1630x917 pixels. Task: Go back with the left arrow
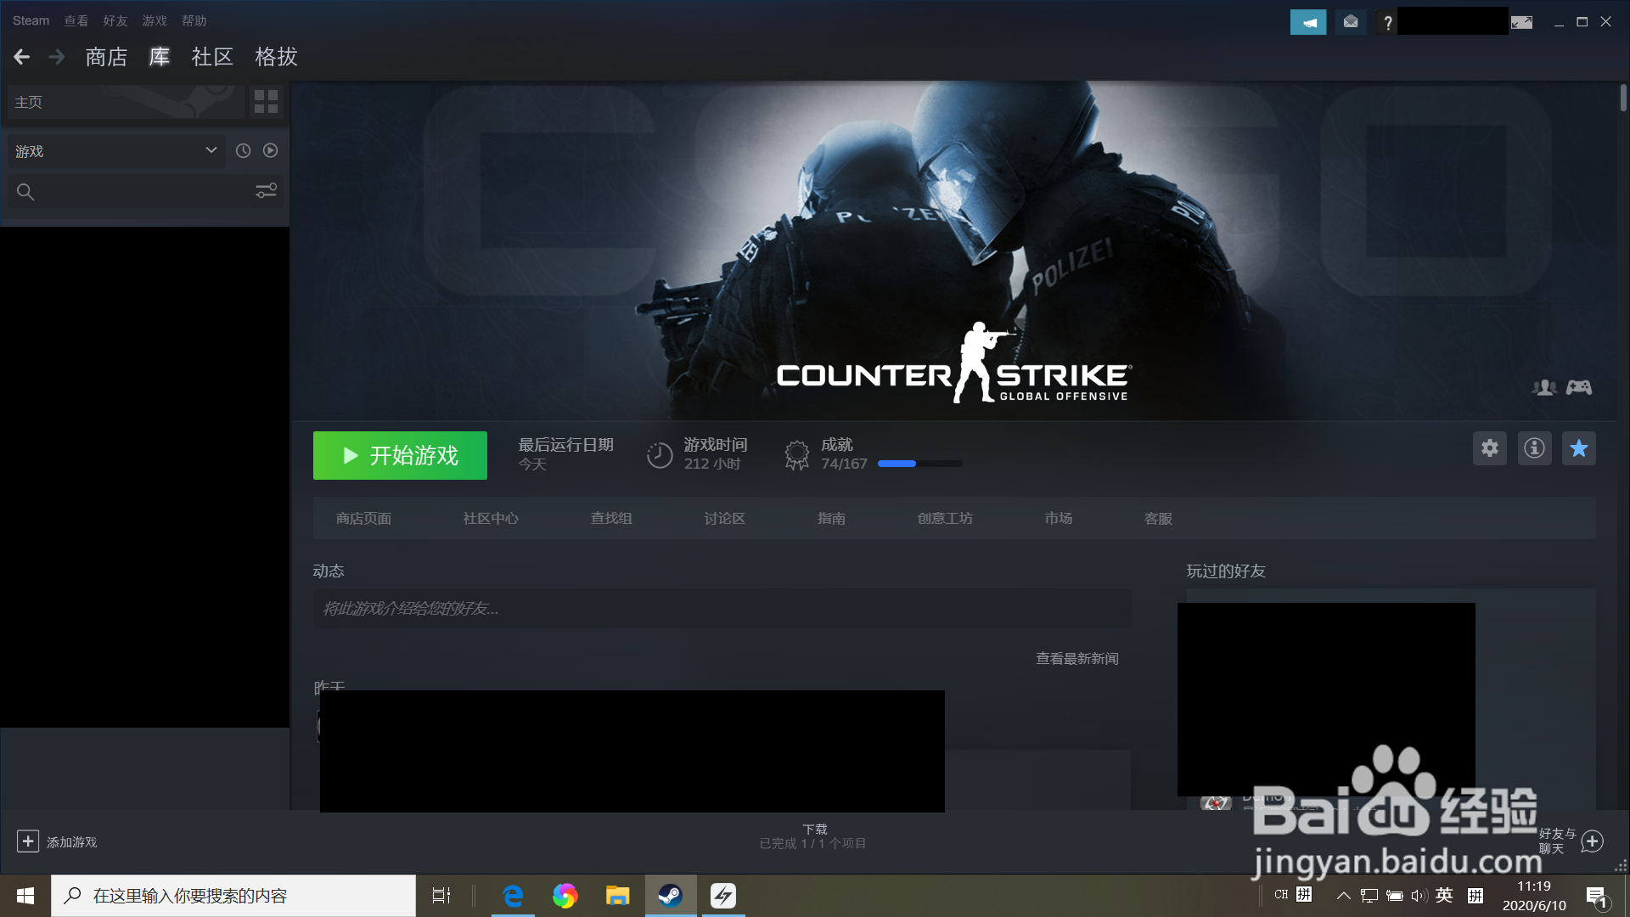[22, 57]
